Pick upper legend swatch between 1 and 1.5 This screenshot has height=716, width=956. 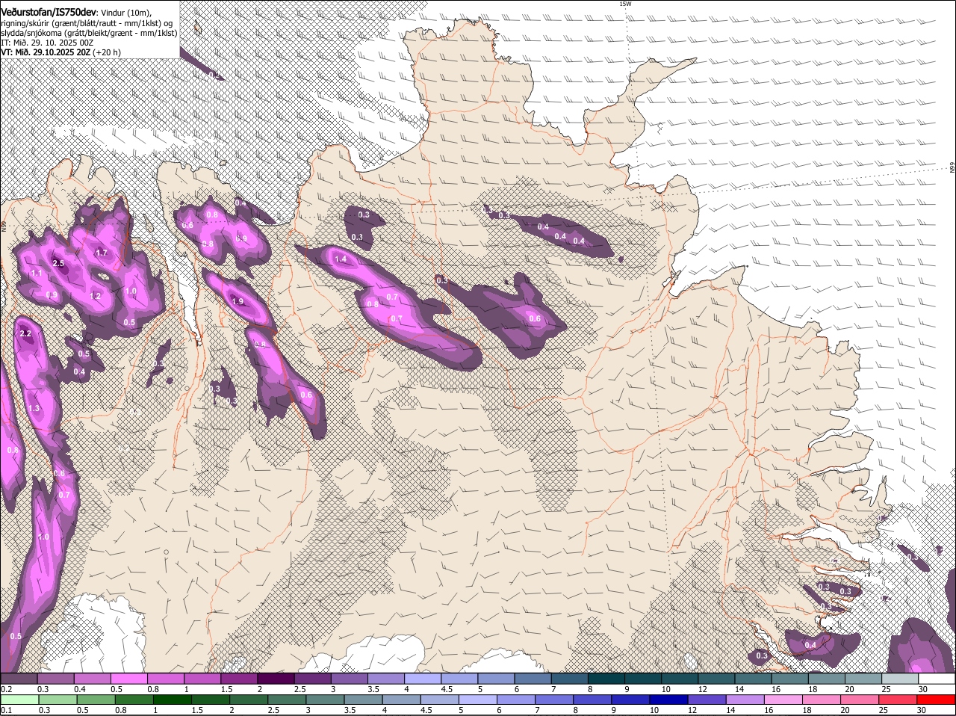point(202,679)
